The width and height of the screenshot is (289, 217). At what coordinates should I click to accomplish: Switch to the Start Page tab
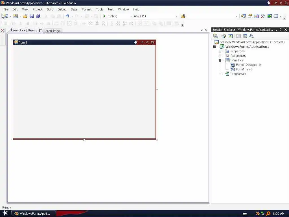coord(53,31)
